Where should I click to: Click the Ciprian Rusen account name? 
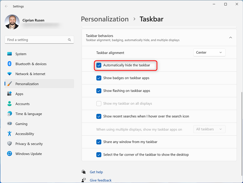[33, 20]
